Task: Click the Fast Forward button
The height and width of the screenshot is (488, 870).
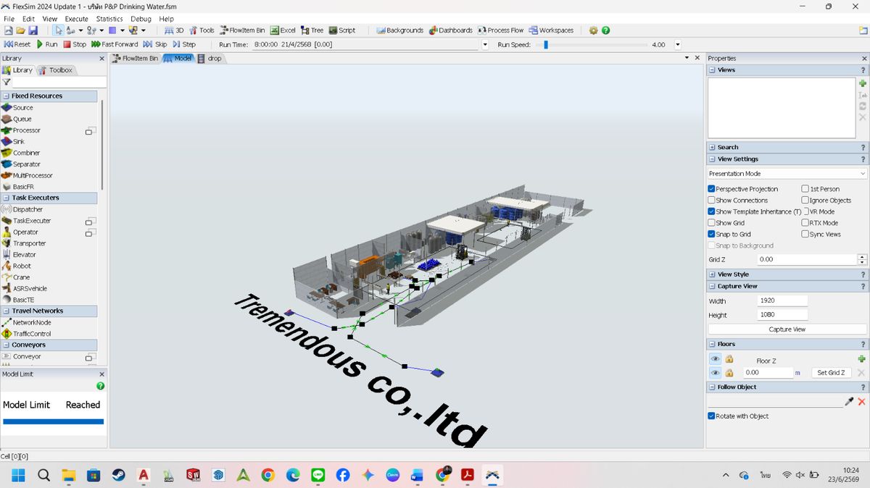Action: coord(115,44)
